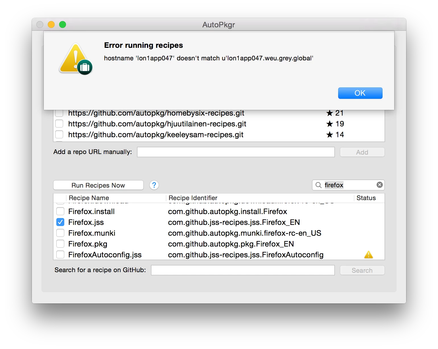The width and height of the screenshot is (438, 349).
Task: Click the star next to 14
Action: pos(330,135)
